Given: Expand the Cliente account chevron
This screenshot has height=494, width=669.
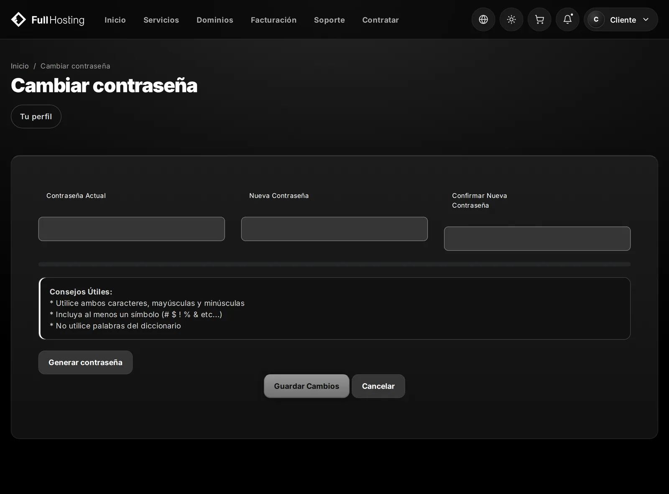Looking at the screenshot, I should [x=646, y=20].
